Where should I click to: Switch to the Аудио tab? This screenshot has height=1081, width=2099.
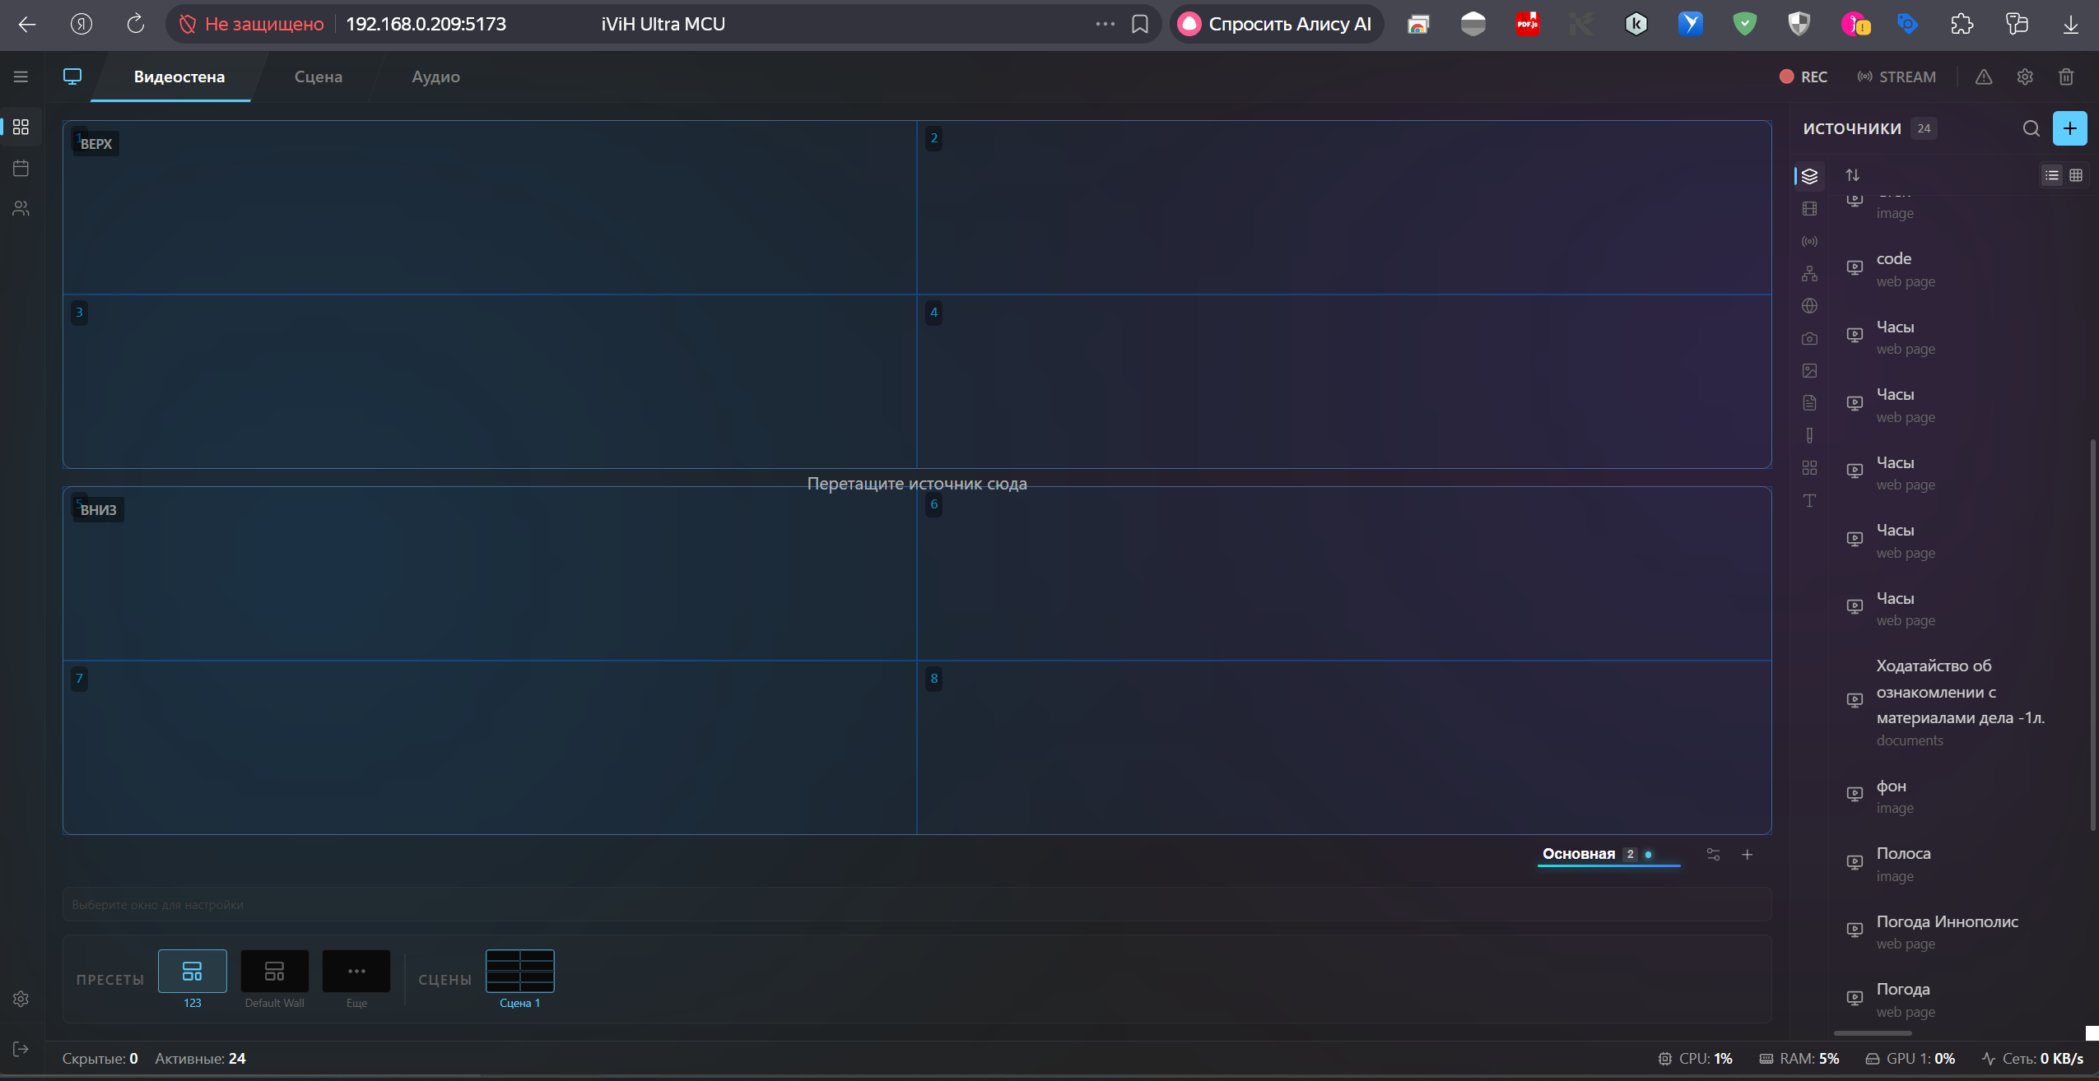(x=435, y=77)
